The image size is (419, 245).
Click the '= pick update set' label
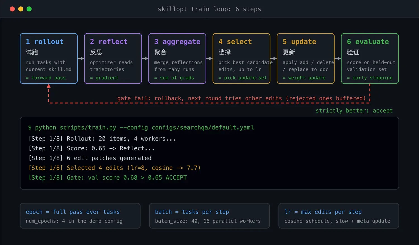(243, 78)
